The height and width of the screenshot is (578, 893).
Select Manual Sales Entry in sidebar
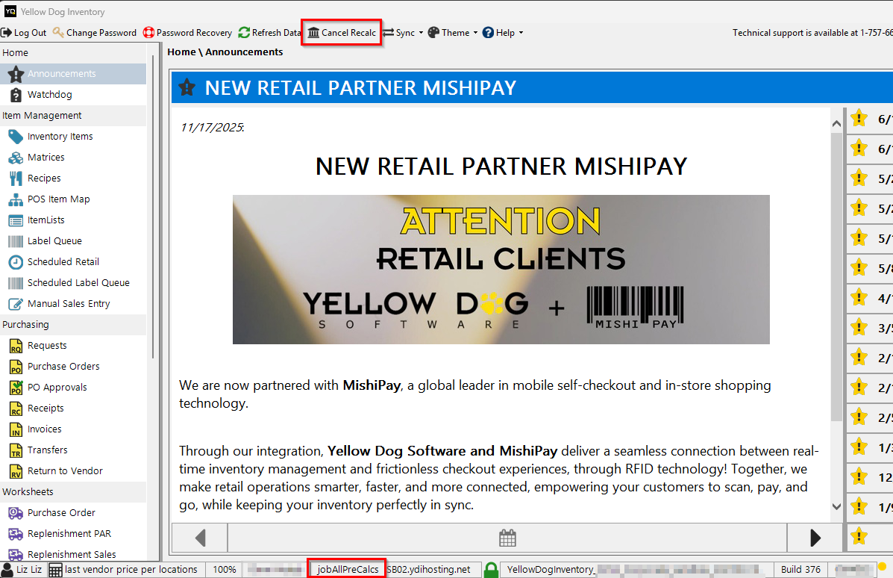(x=68, y=304)
